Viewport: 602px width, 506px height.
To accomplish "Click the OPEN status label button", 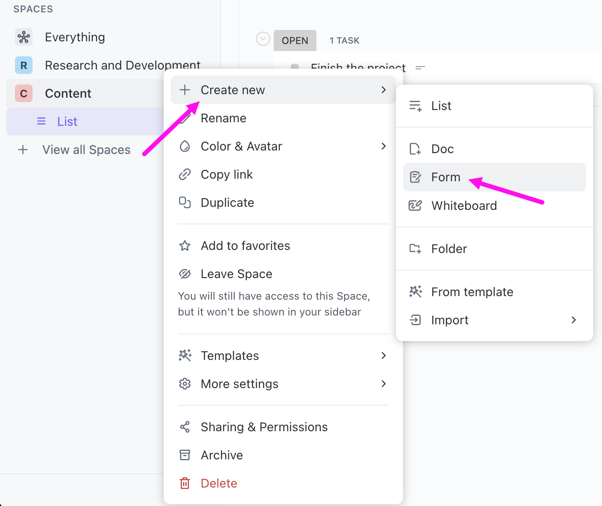I will (295, 40).
